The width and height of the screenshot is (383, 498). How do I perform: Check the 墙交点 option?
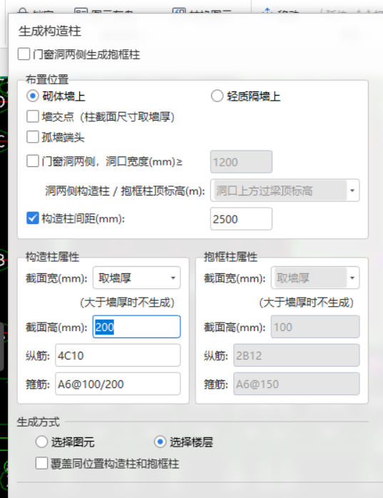pos(33,116)
